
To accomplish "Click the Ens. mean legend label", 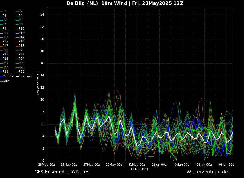I will tap(27, 76).
